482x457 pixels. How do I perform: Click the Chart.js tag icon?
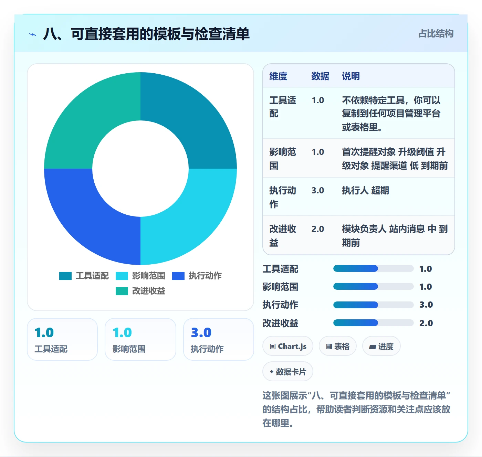[x=273, y=347]
